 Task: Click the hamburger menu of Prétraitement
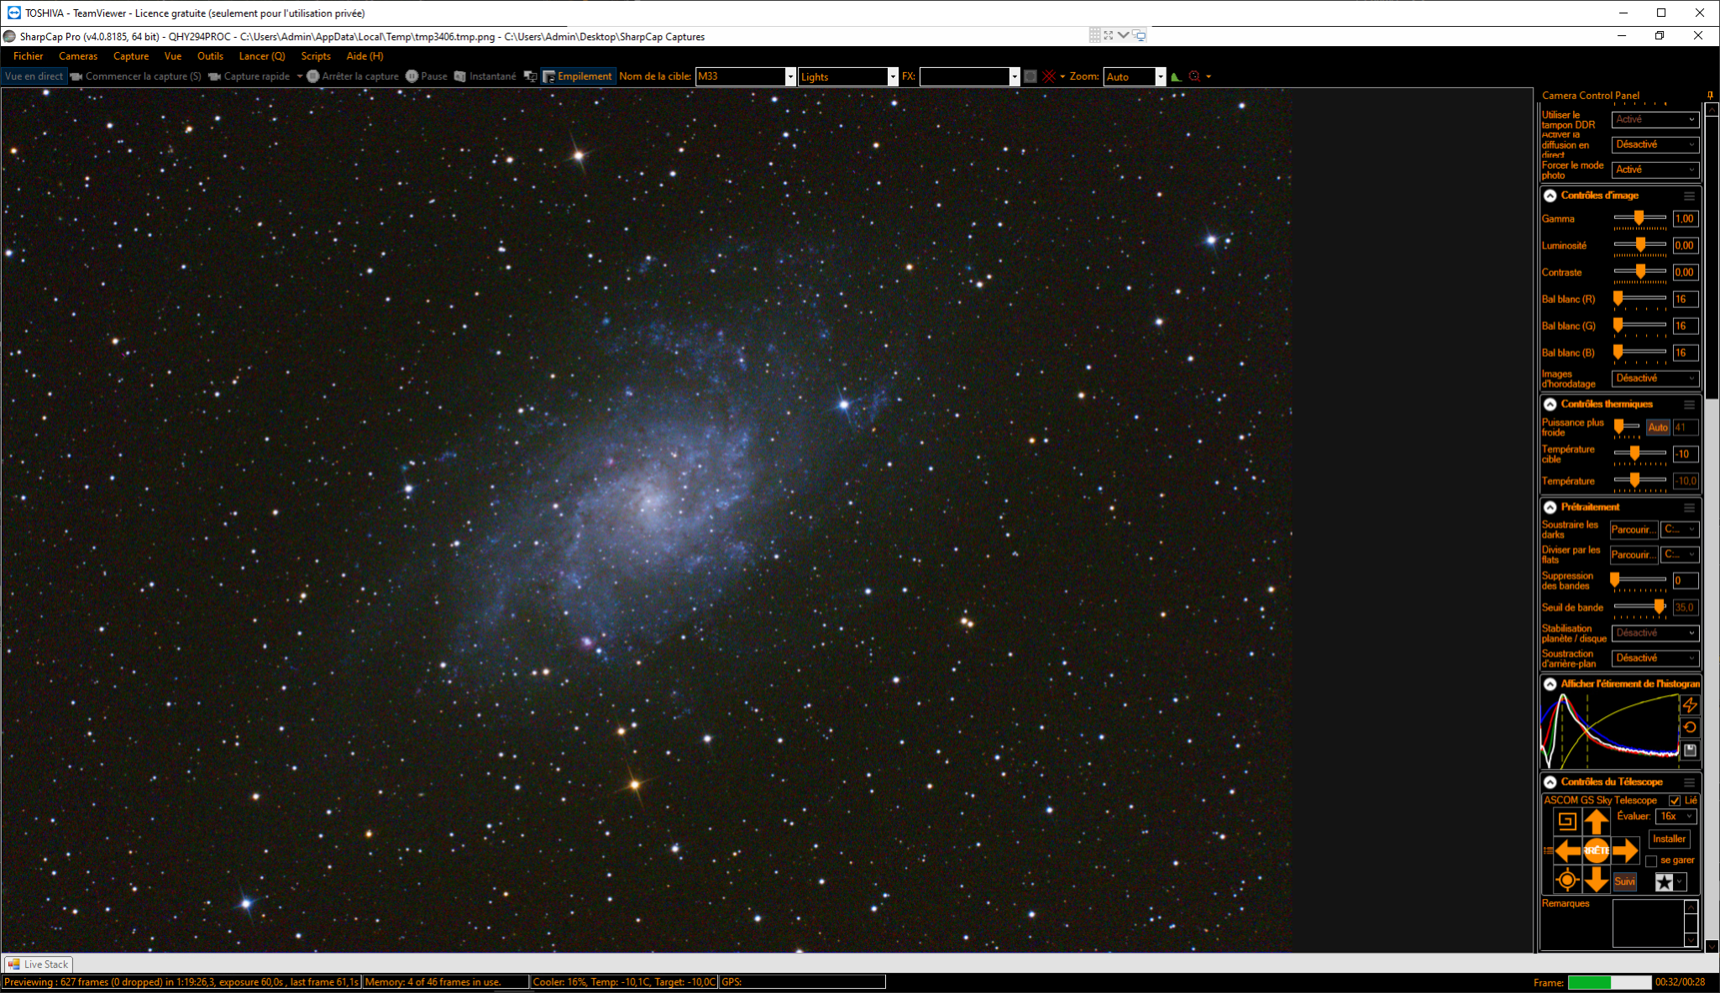pyautogui.click(x=1689, y=508)
